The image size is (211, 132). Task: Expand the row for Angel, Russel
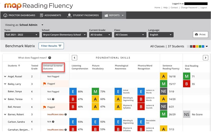click(x=5, y=76)
